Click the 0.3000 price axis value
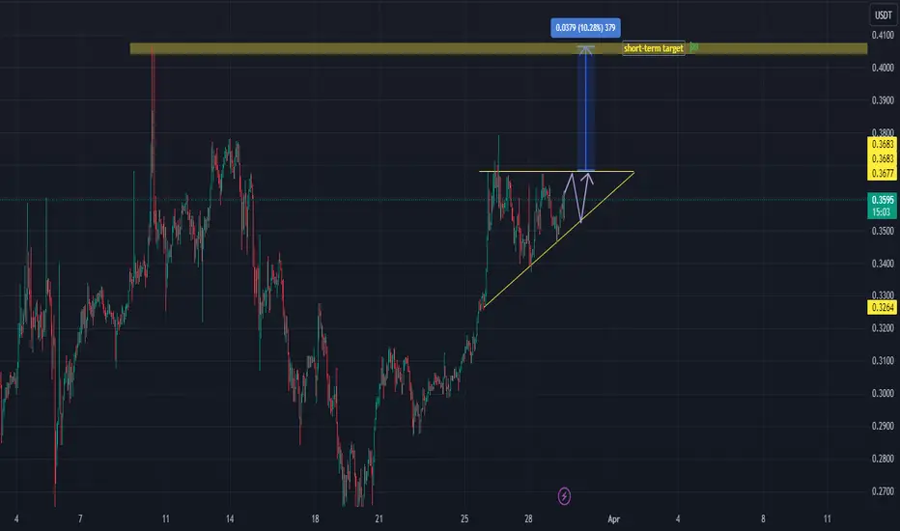900x531 pixels. [x=883, y=393]
